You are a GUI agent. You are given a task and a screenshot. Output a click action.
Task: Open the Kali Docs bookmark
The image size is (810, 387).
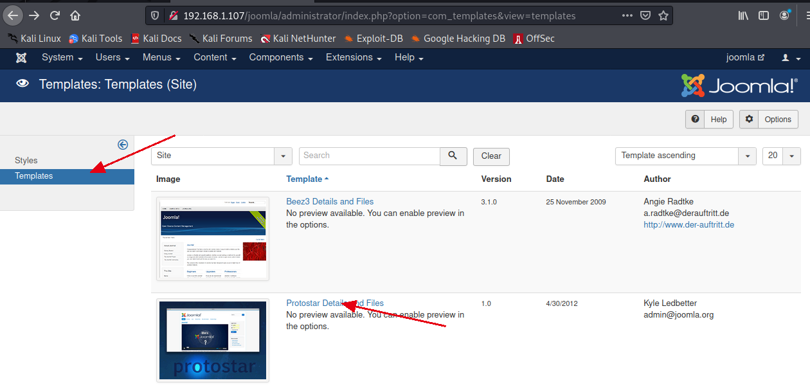coord(156,39)
